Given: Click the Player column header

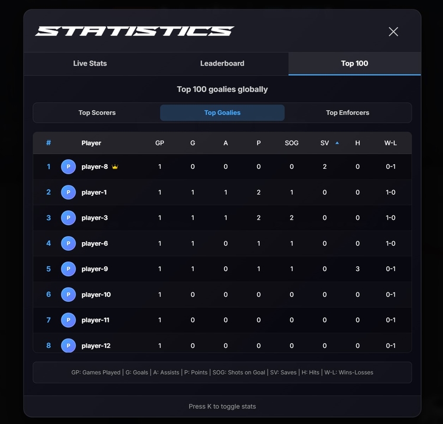Looking at the screenshot, I should [x=91, y=143].
